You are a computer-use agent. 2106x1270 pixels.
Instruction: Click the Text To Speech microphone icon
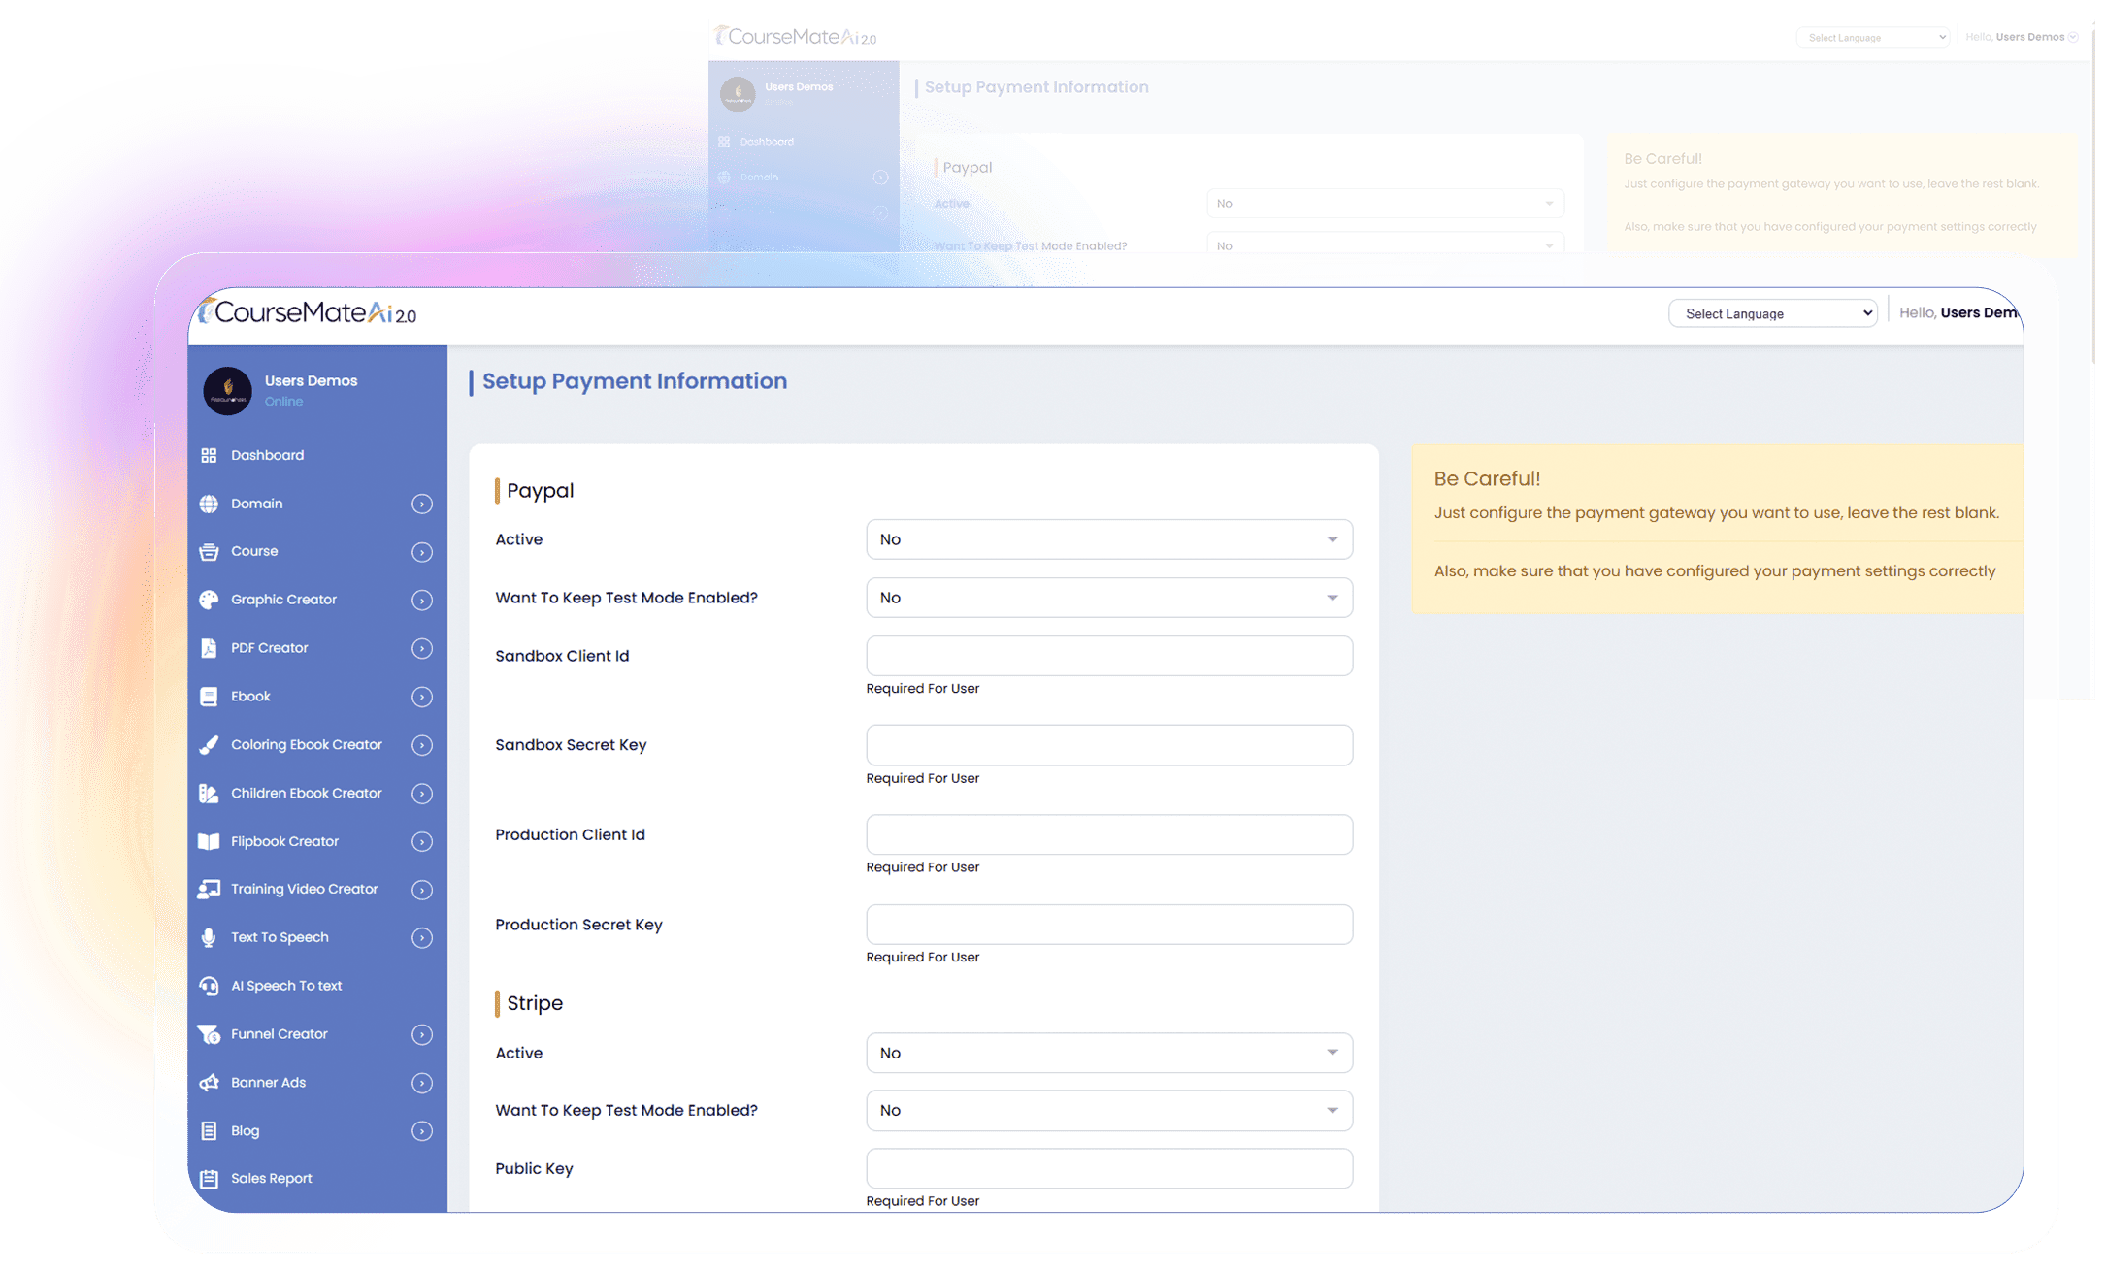pos(209,937)
